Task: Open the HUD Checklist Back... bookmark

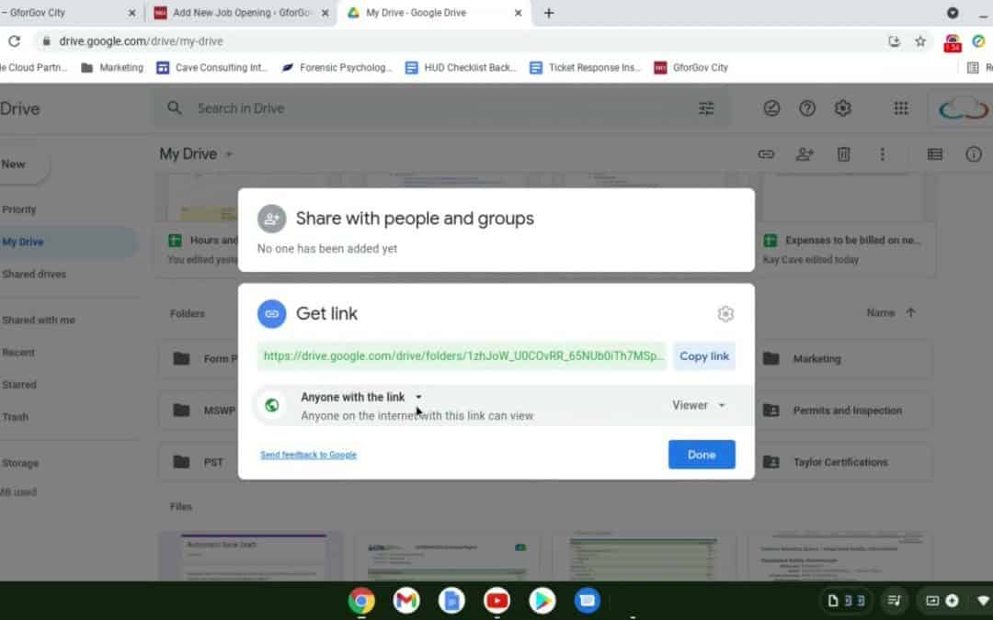Action: point(461,68)
